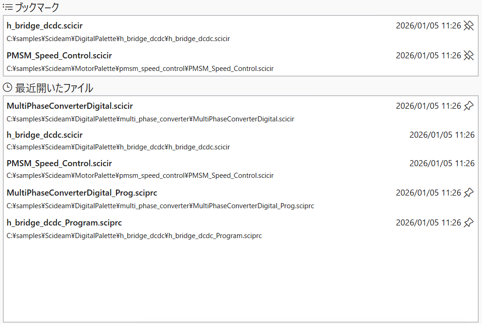Click the timestamp of recent h_bridge_dcdc.scicir entry
Viewport: 482px width, 324px height.
(x=442, y=135)
